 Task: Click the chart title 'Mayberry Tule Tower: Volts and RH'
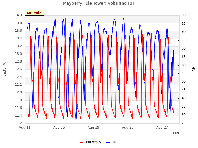[x=98, y=3]
